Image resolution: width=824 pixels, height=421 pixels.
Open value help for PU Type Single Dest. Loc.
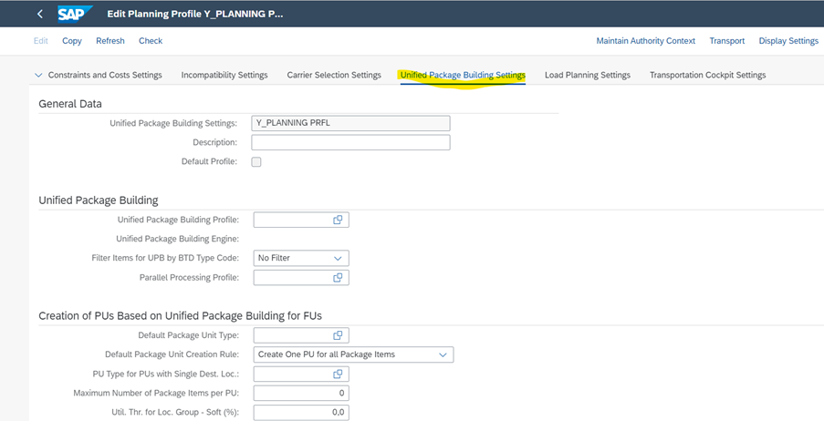pos(338,374)
